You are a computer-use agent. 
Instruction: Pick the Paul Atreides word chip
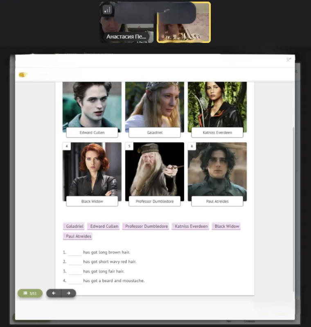point(78,236)
